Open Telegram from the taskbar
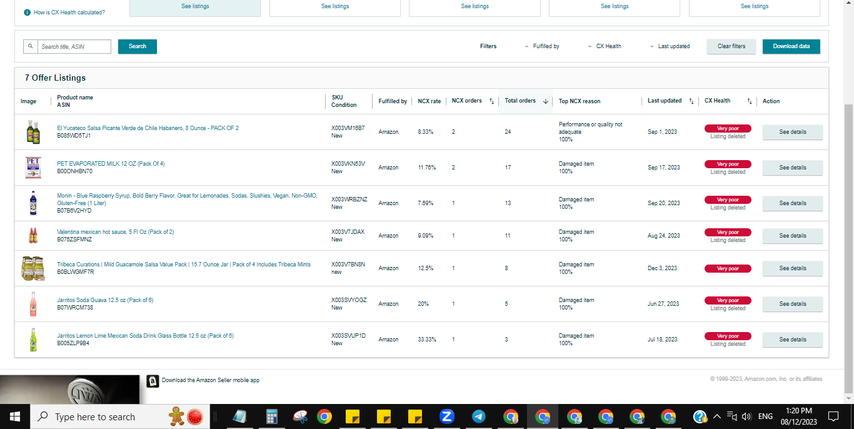 [x=478, y=416]
